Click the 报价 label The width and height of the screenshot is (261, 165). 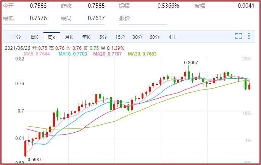tap(124, 18)
